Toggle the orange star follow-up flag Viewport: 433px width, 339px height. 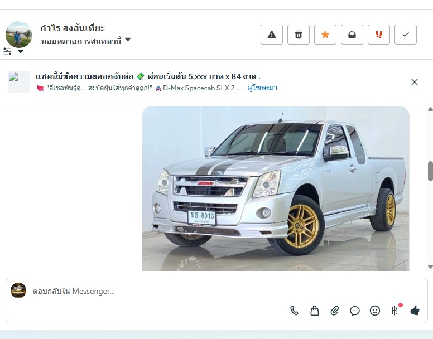325,35
